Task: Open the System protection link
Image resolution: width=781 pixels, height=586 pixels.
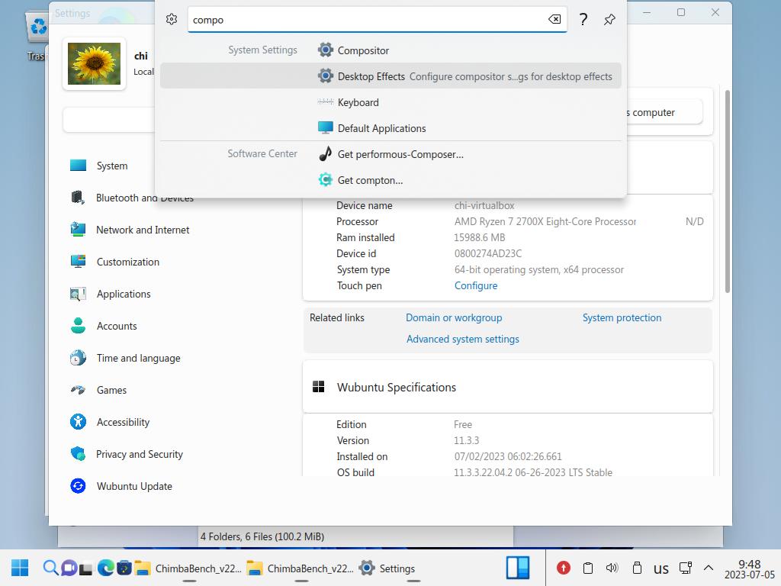Action: coord(622,317)
